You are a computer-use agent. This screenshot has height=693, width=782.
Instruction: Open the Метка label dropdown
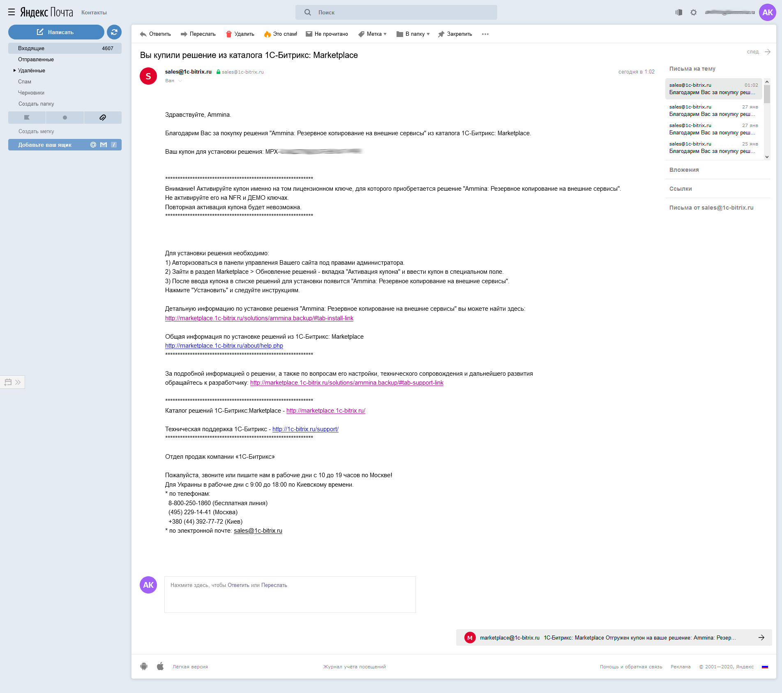[x=372, y=34]
